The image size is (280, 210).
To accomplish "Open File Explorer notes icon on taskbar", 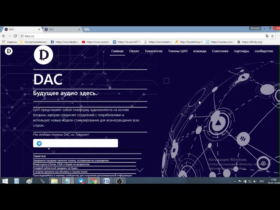I will coord(54,181).
